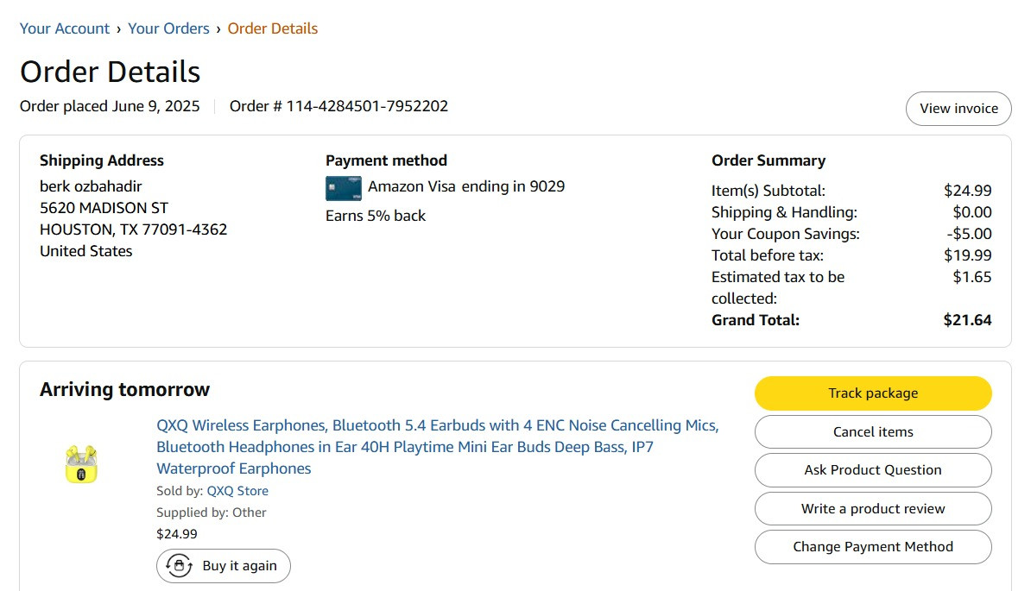The width and height of the screenshot is (1031, 591).
Task: Click the Amazon Visa card icon
Action: click(x=344, y=187)
